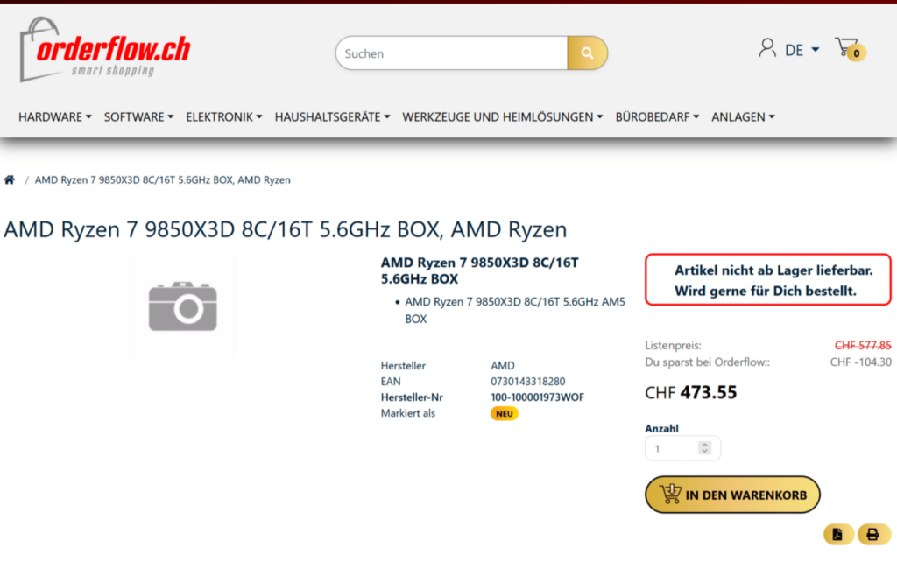Click inside the Anzahl quantity field
Image resolution: width=897 pixels, height=562 pixels.
670,447
